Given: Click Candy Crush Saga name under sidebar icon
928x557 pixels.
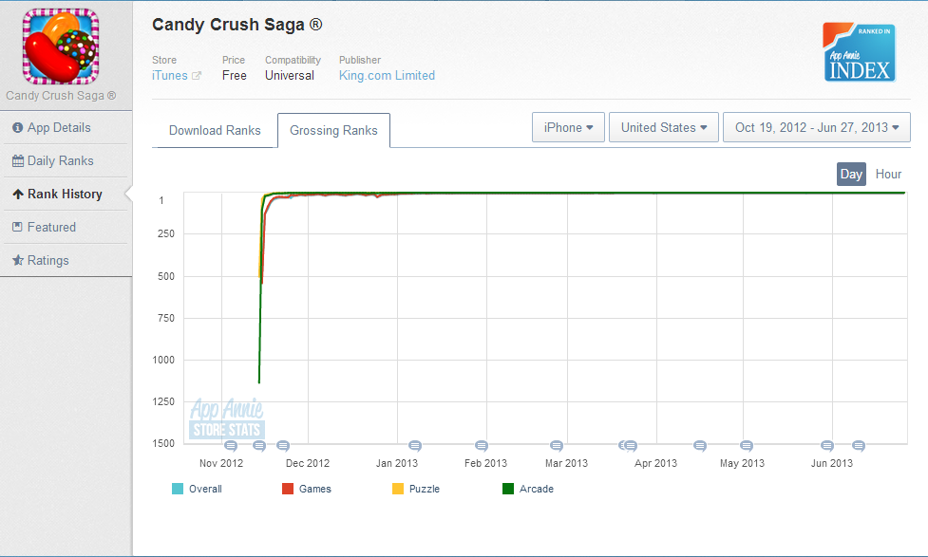Looking at the screenshot, I should (61, 96).
